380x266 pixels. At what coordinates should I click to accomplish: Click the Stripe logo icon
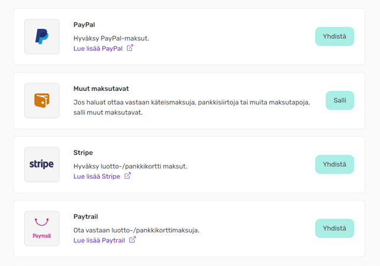(x=41, y=165)
